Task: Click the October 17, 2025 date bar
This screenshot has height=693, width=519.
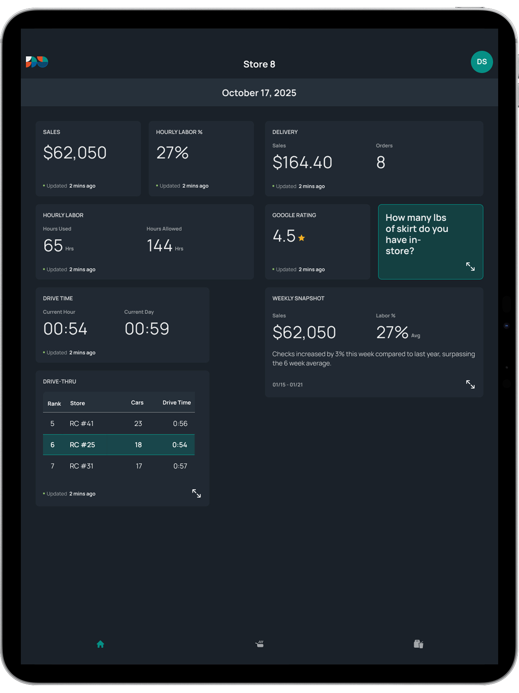Action: (x=259, y=92)
